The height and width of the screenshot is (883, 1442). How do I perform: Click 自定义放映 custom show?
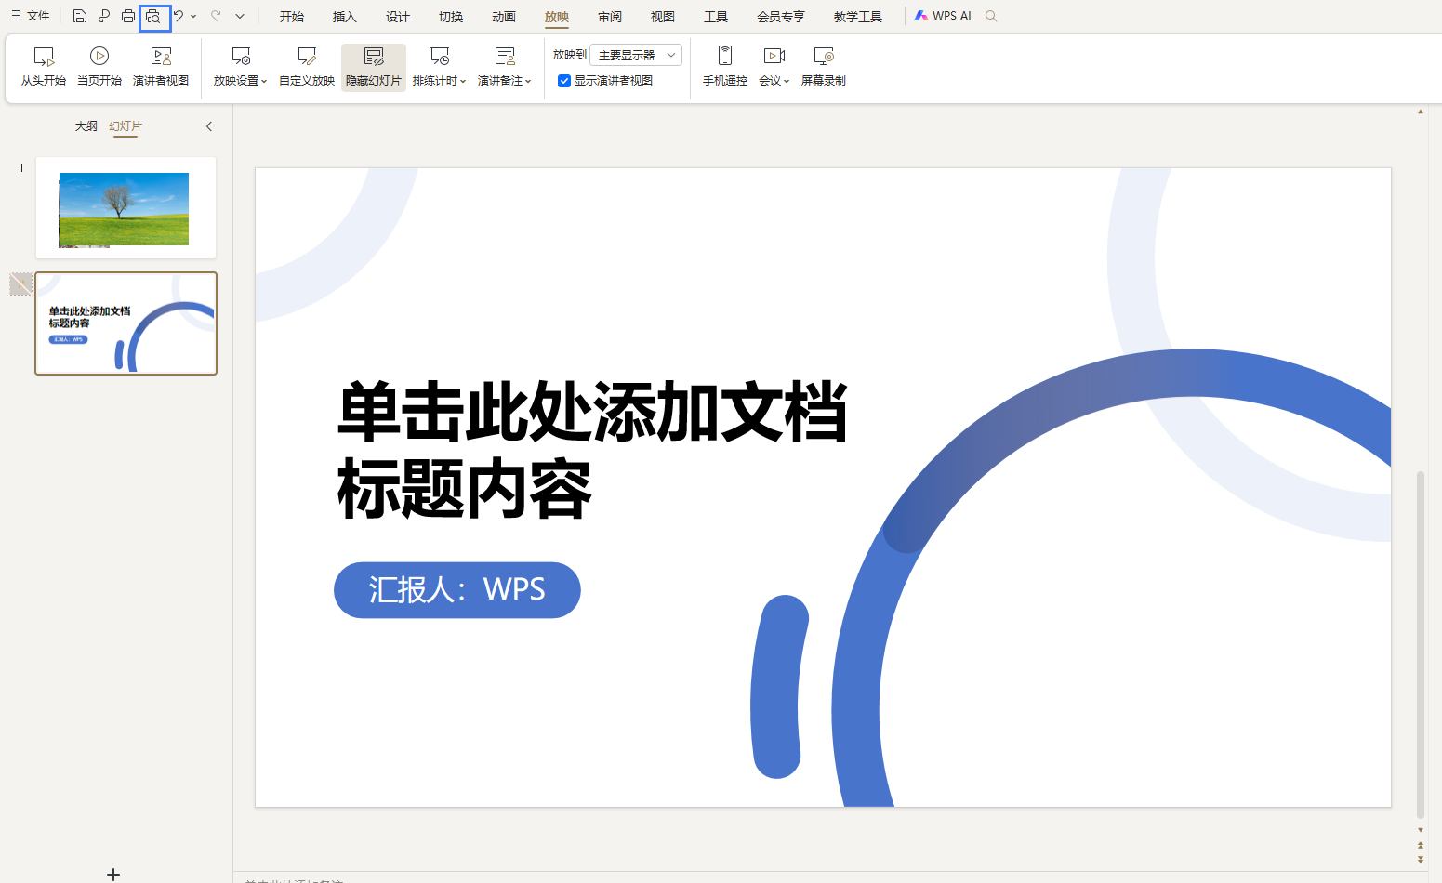(307, 67)
